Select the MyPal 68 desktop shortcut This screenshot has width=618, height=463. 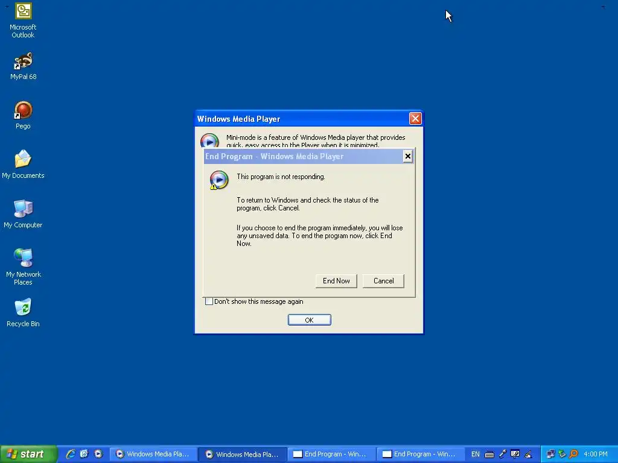pyautogui.click(x=23, y=66)
